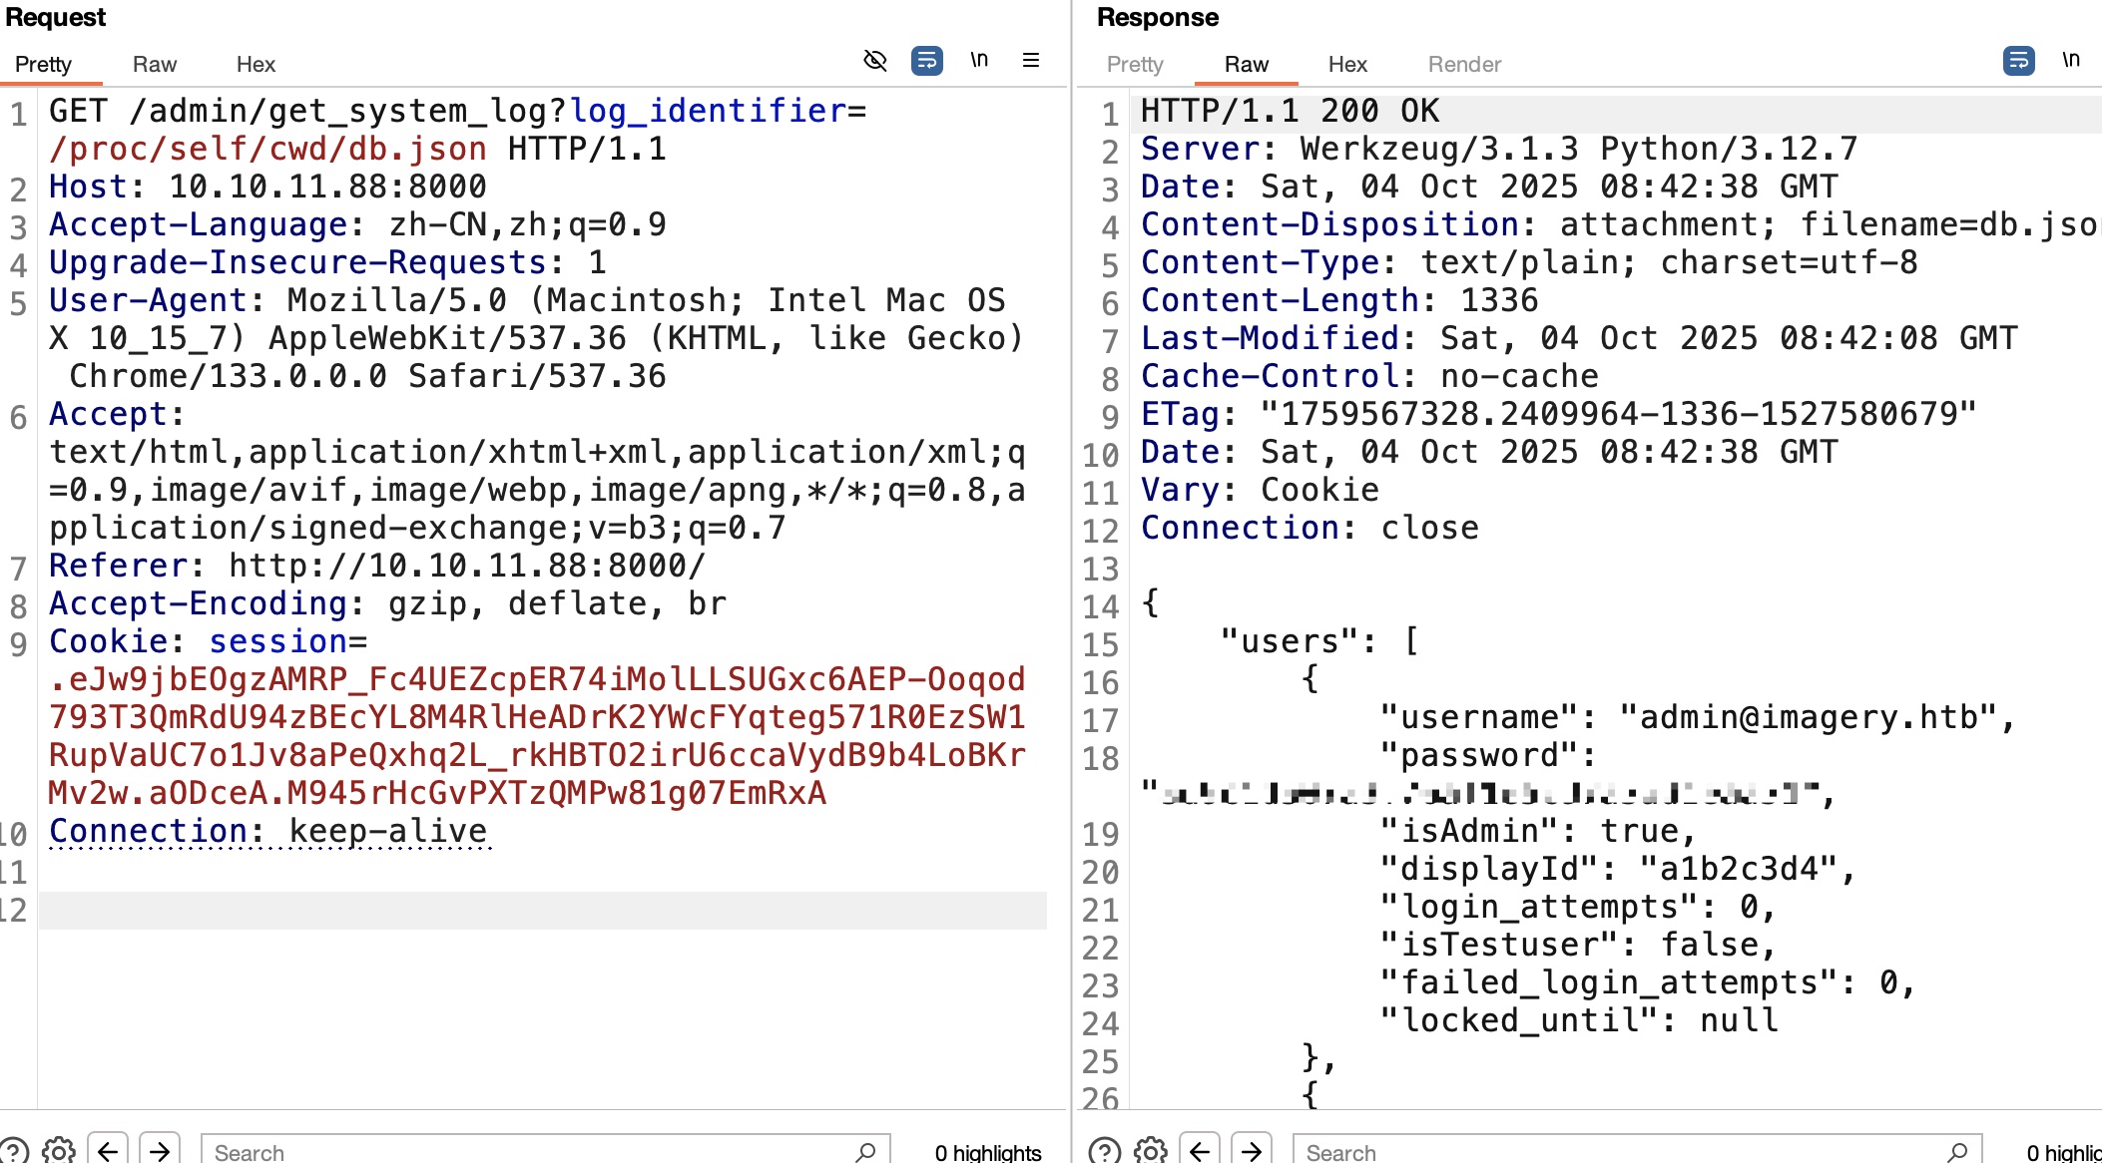Open Response Render tab
The height and width of the screenshot is (1163, 2102).
(1464, 64)
